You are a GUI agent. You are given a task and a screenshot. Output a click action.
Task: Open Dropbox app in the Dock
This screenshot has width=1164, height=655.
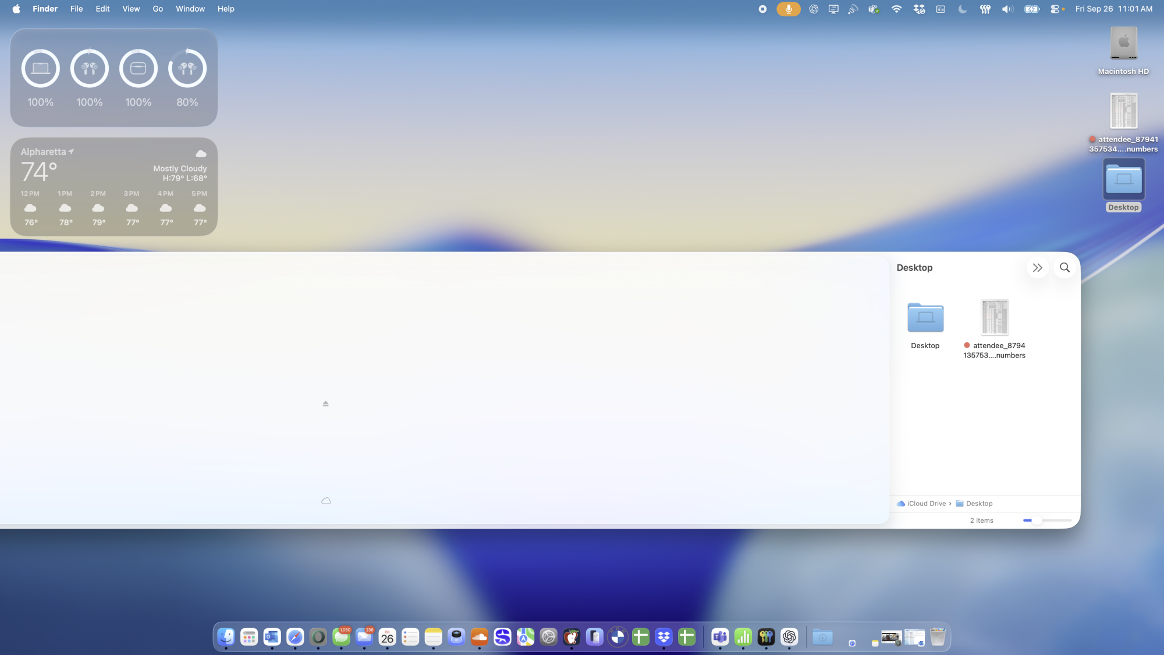(663, 638)
